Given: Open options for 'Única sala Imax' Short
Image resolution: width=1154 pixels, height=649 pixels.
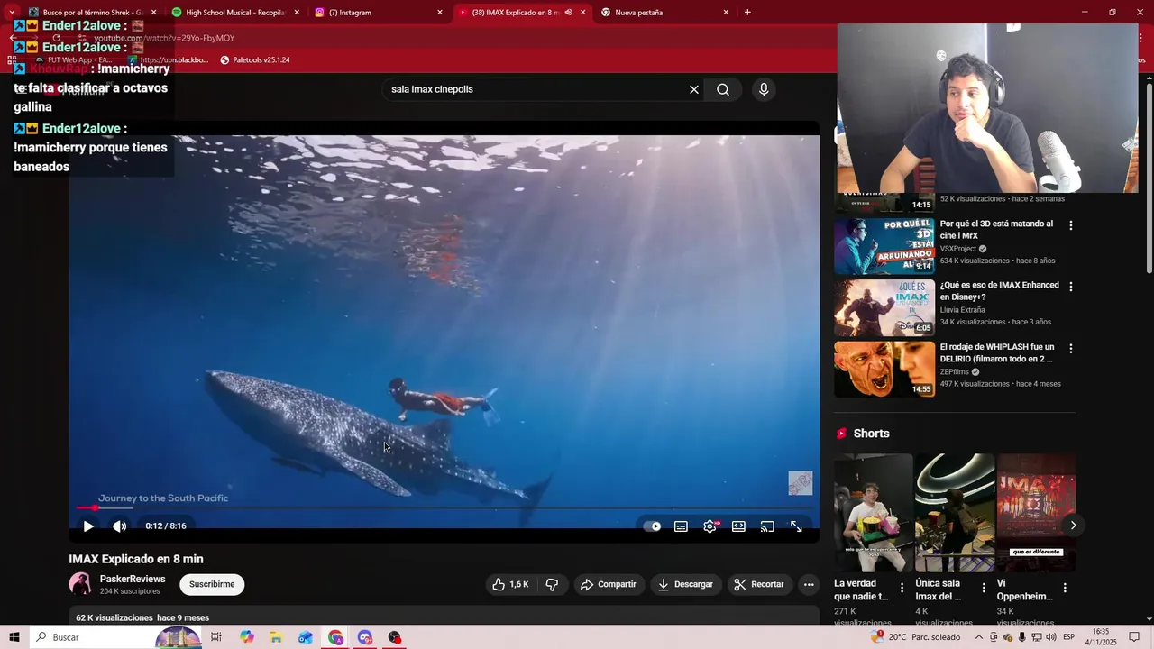Looking at the screenshot, I should pyautogui.click(x=984, y=588).
